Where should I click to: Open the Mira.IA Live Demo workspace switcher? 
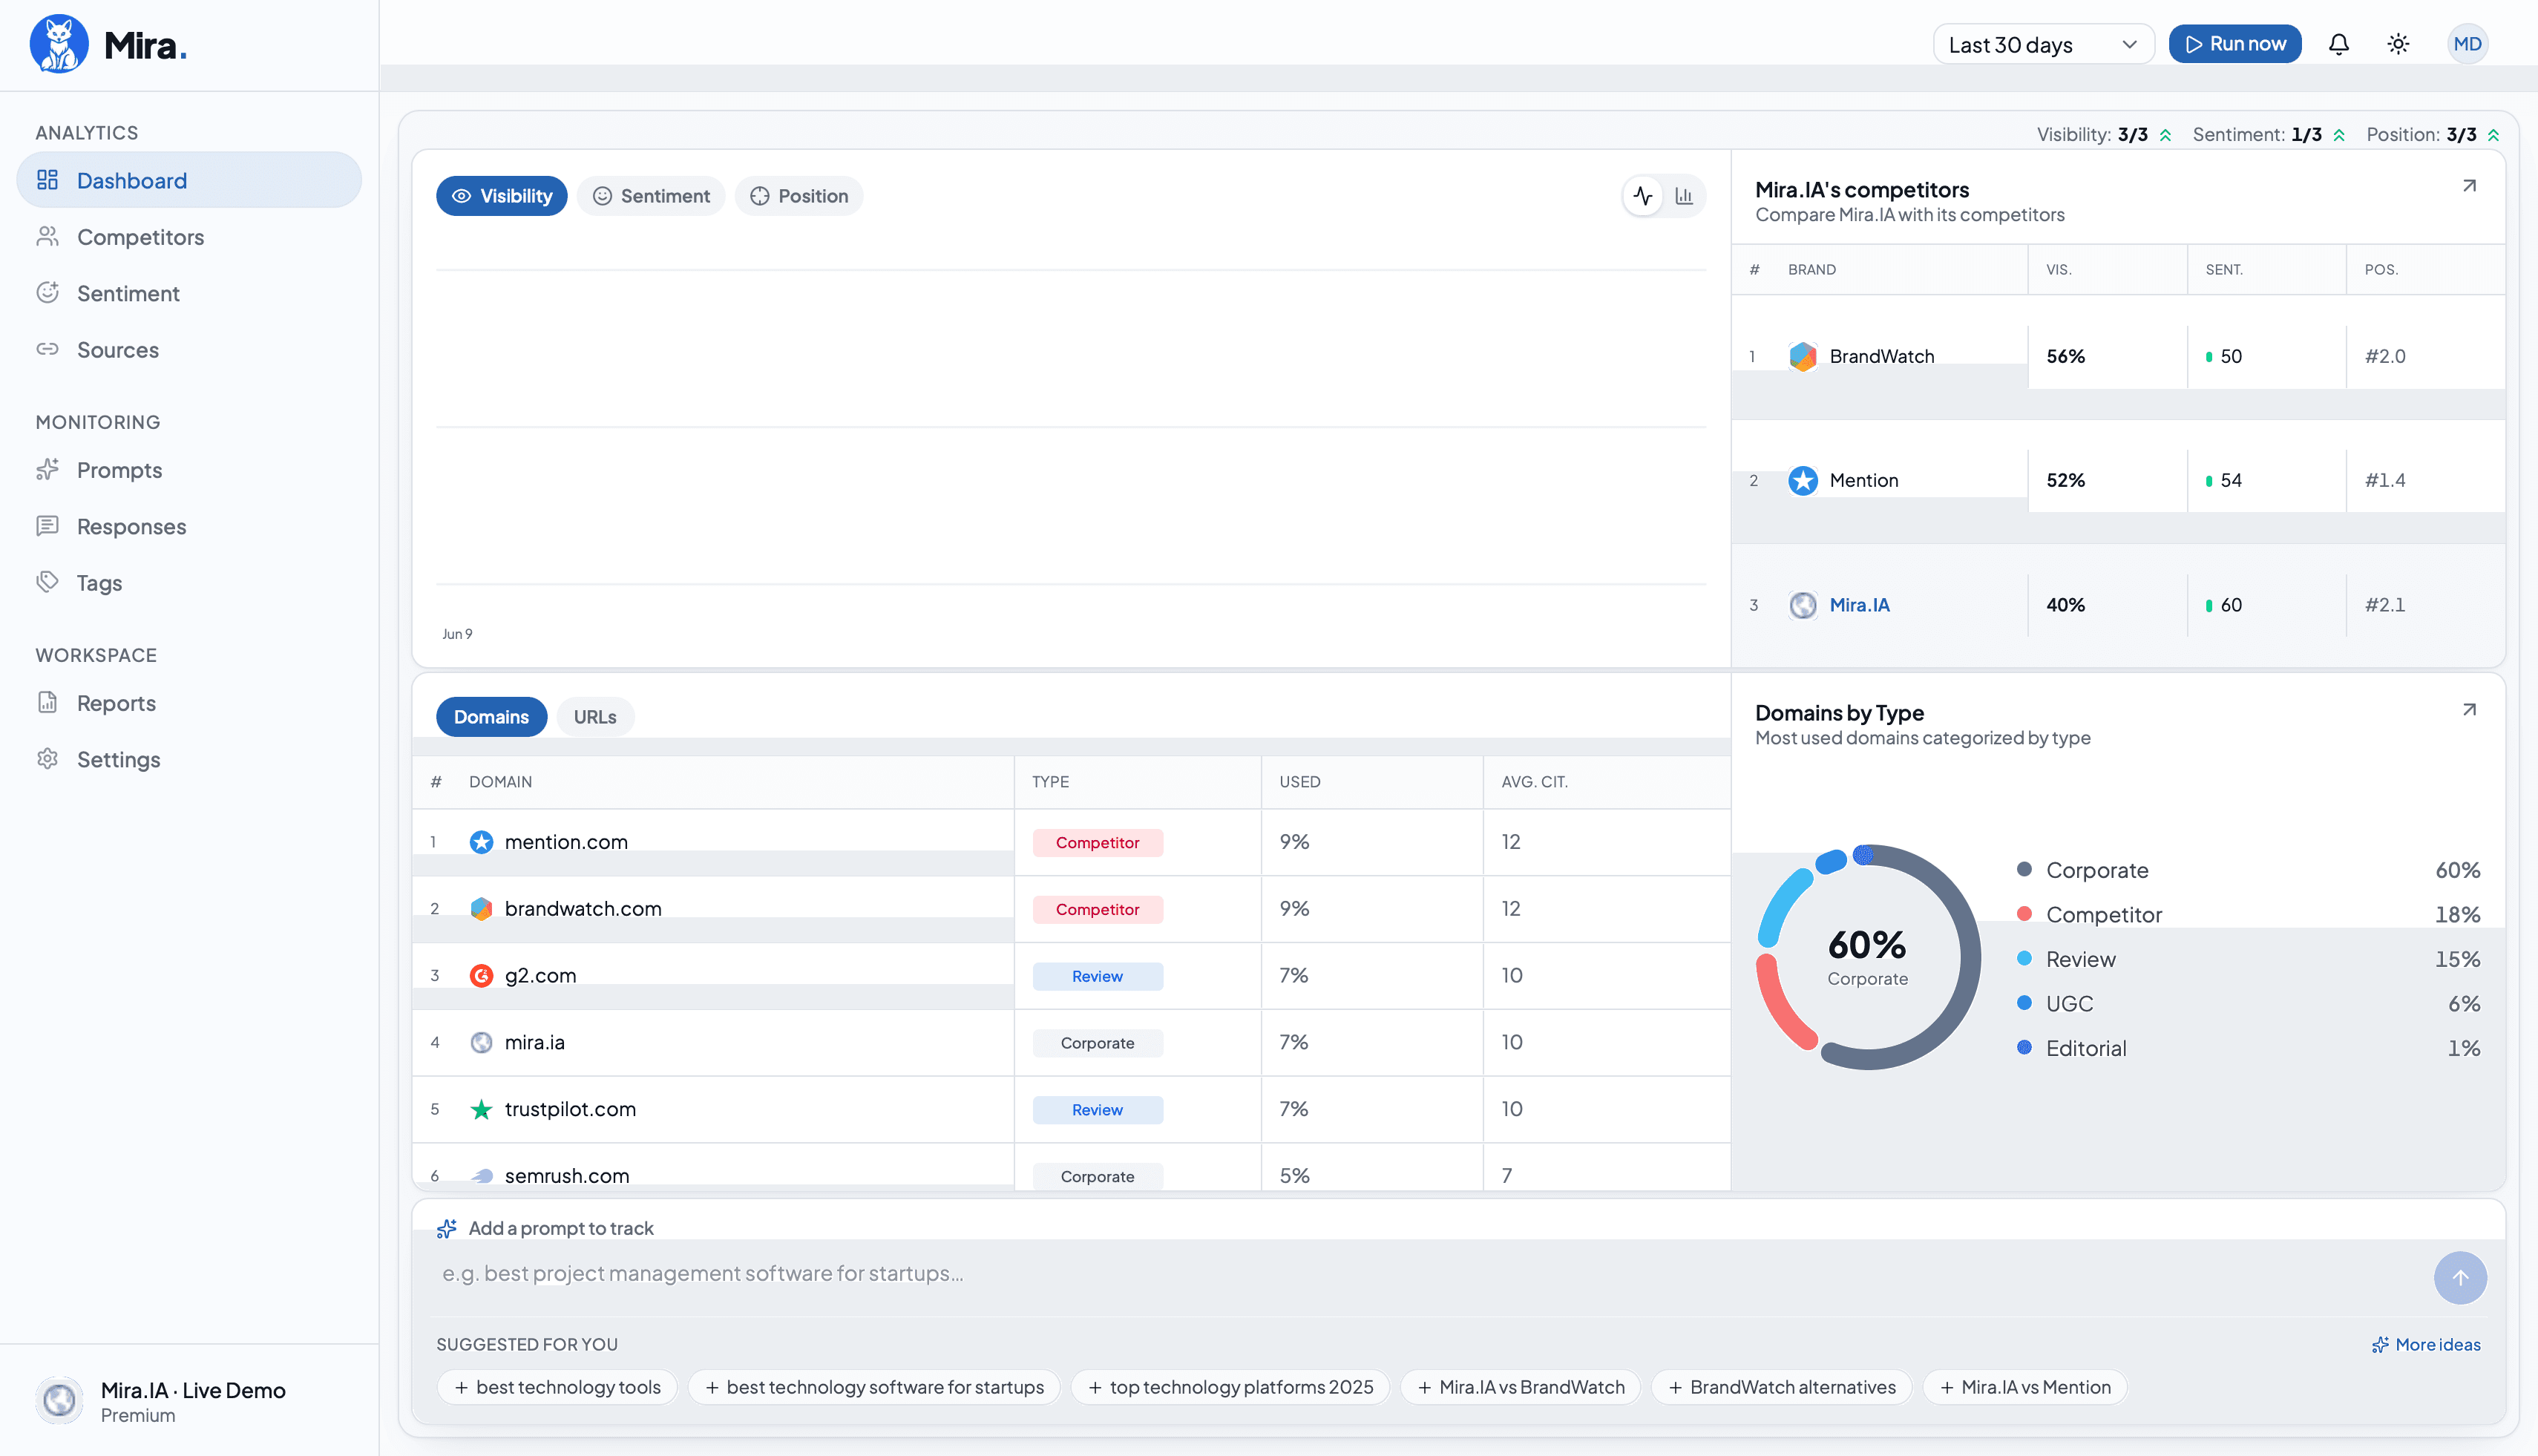point(189,1400)
